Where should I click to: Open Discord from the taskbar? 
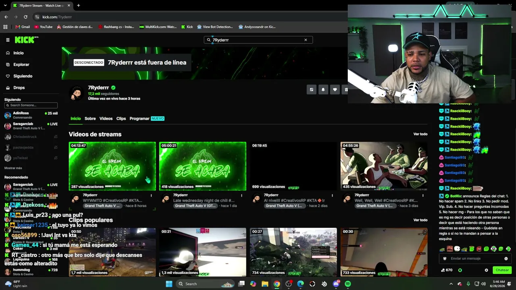pyautogui.click(x=336, y=284)
